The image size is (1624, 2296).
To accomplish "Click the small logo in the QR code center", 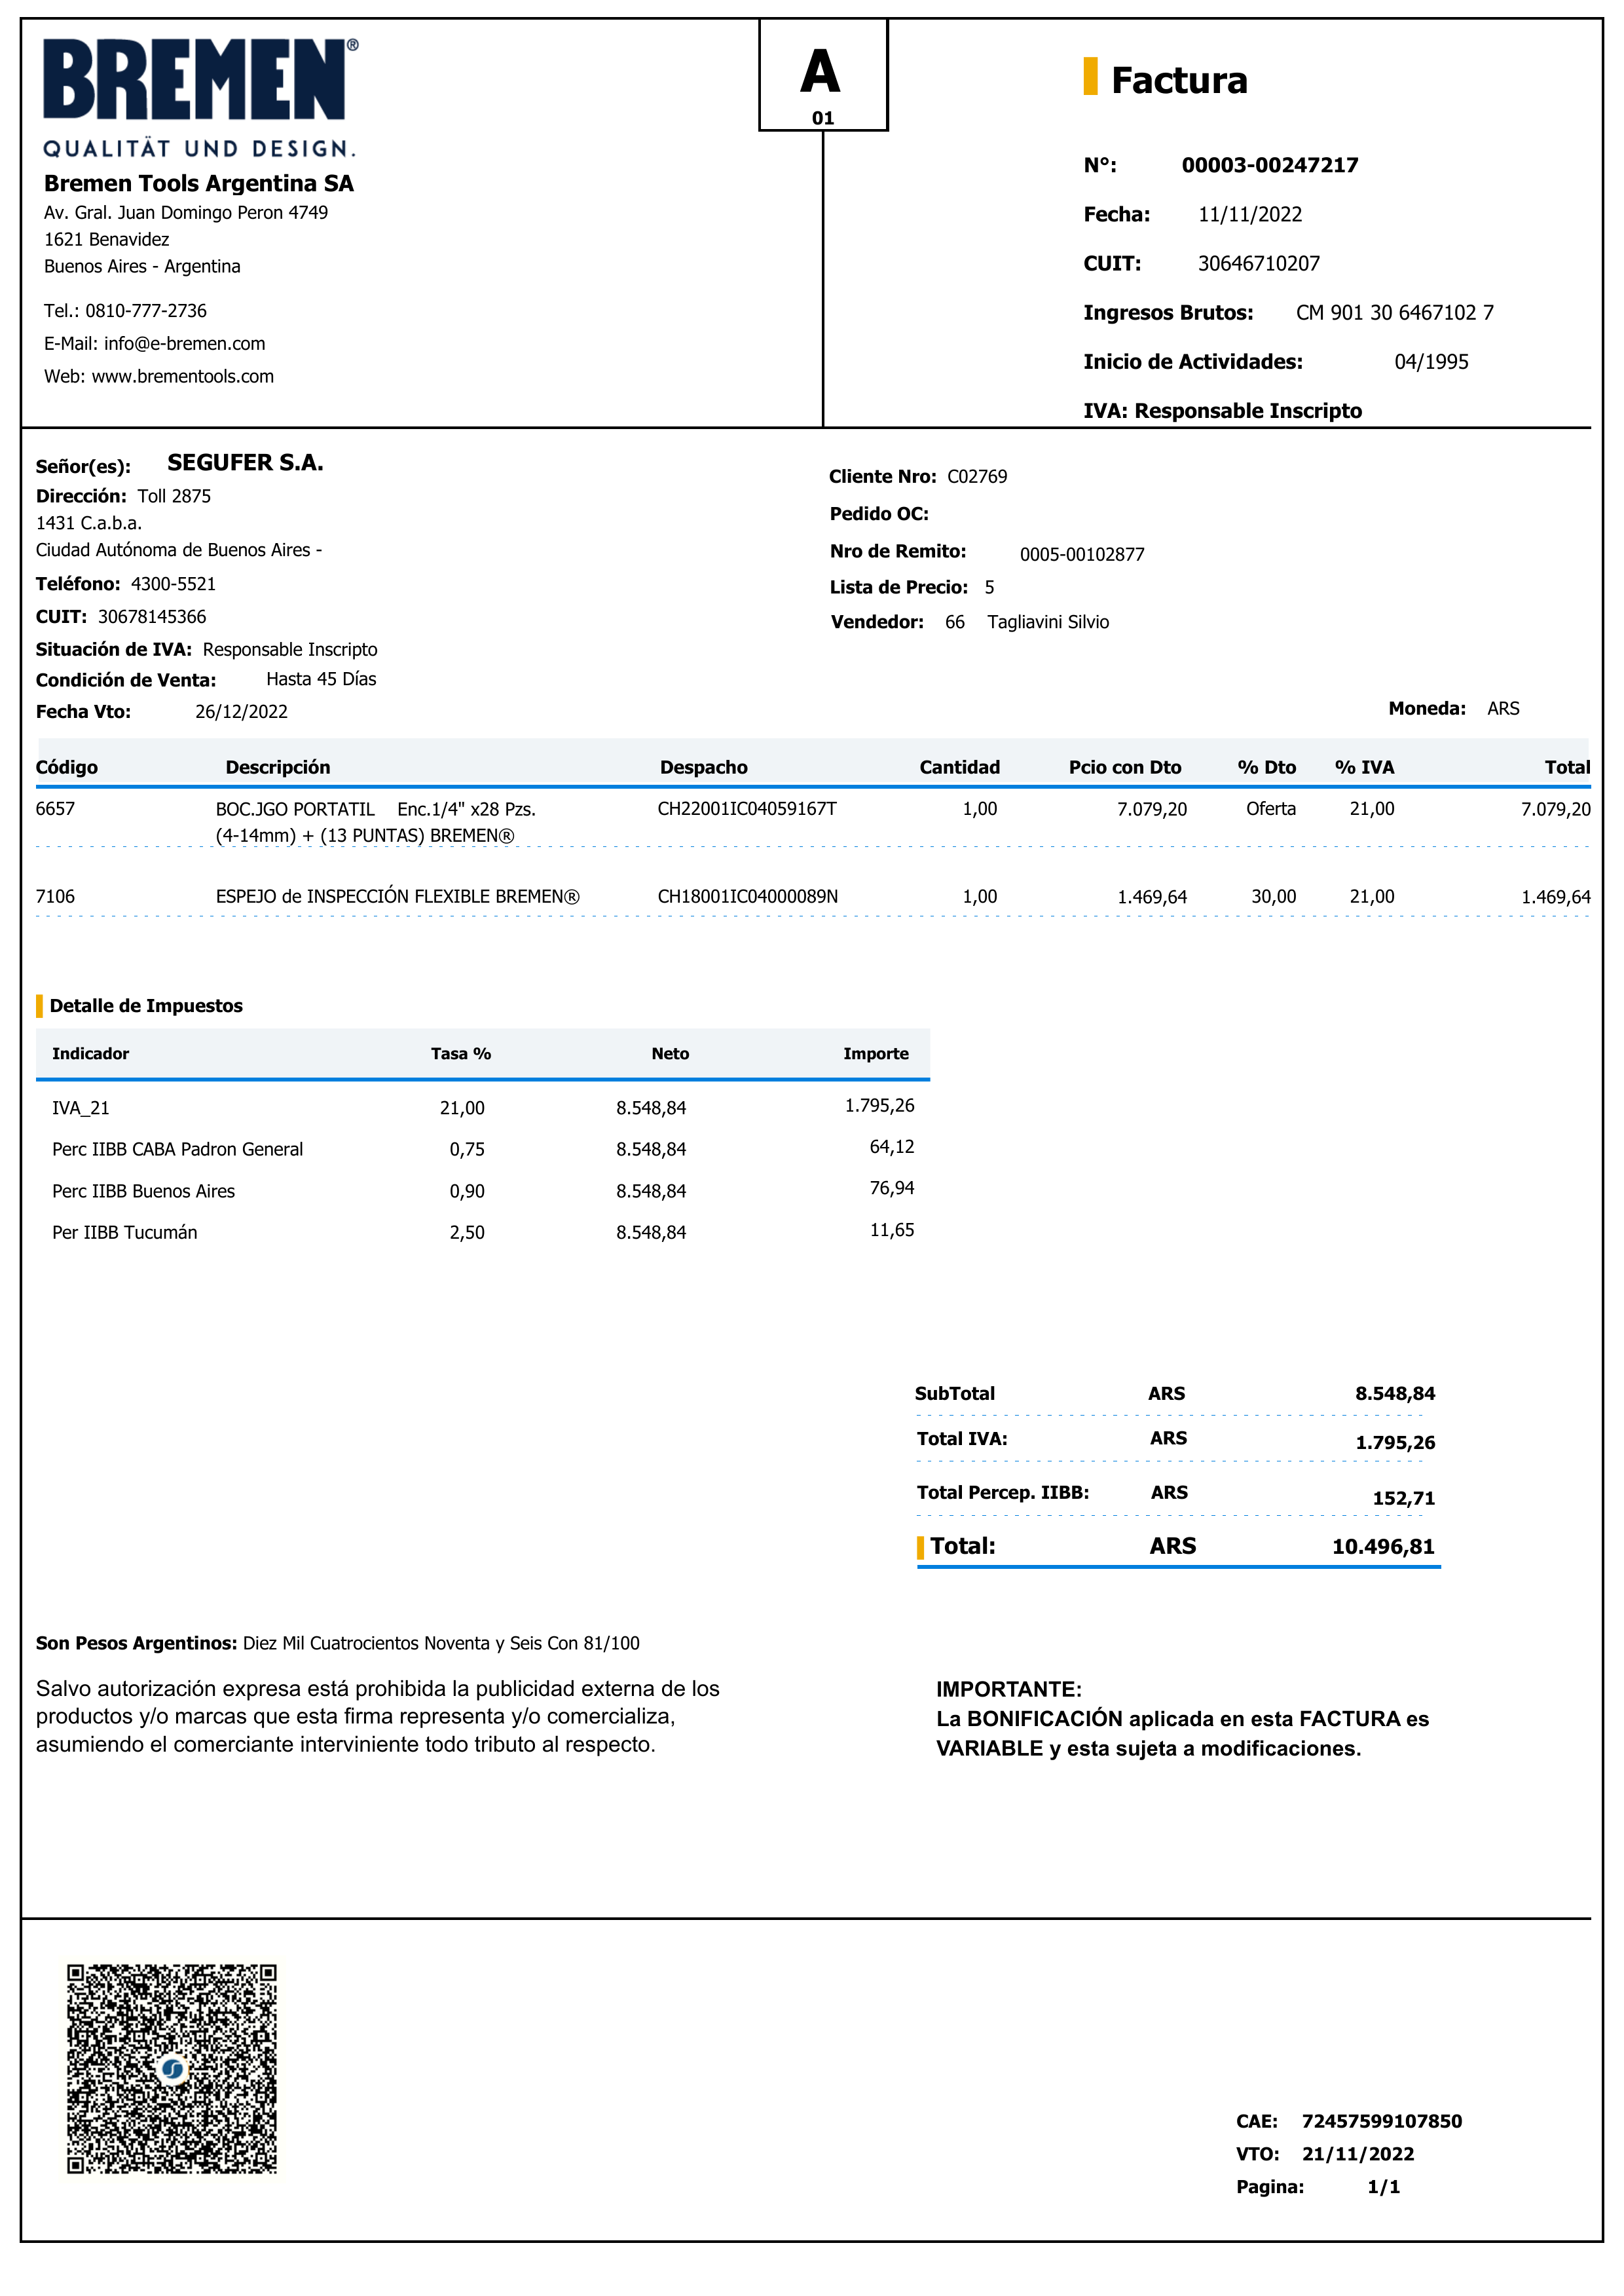I will (x=172, y=2068).
